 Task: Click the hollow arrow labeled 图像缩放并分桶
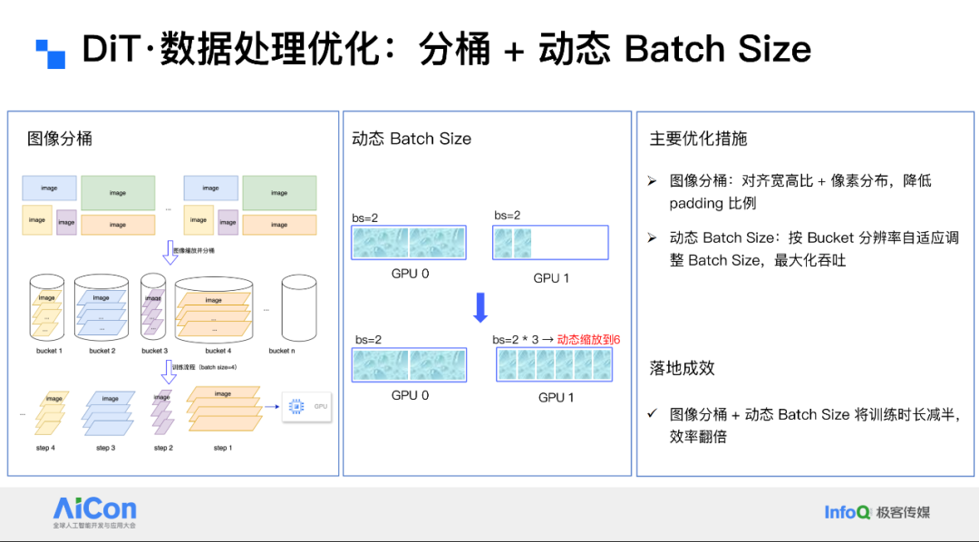pos(170,252)
